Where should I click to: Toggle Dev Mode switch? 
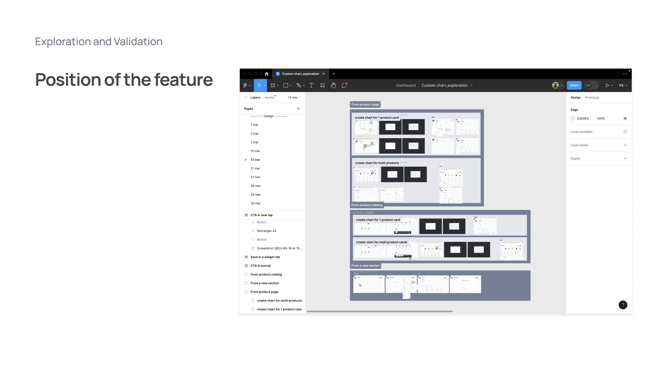pyautogui.click(x=591, y=85)
